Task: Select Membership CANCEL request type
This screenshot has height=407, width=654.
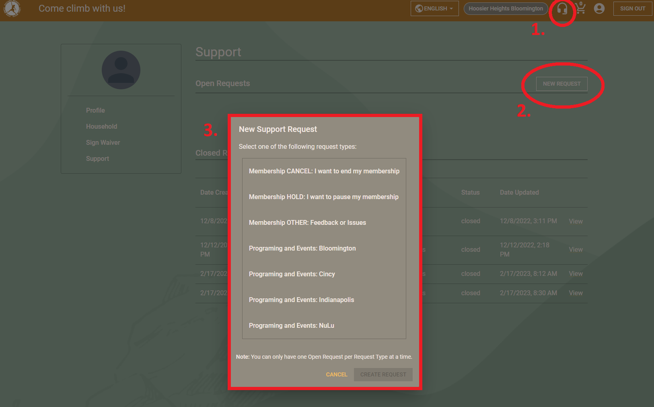Action: click(x=324, y=171)
